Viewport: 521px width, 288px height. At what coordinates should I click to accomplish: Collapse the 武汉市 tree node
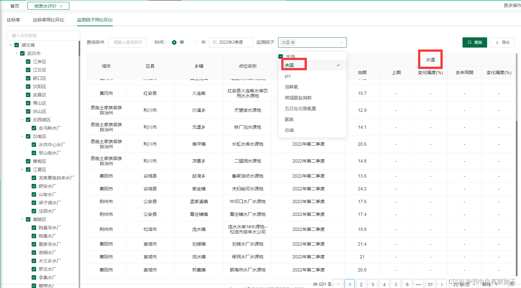(17, 54)
